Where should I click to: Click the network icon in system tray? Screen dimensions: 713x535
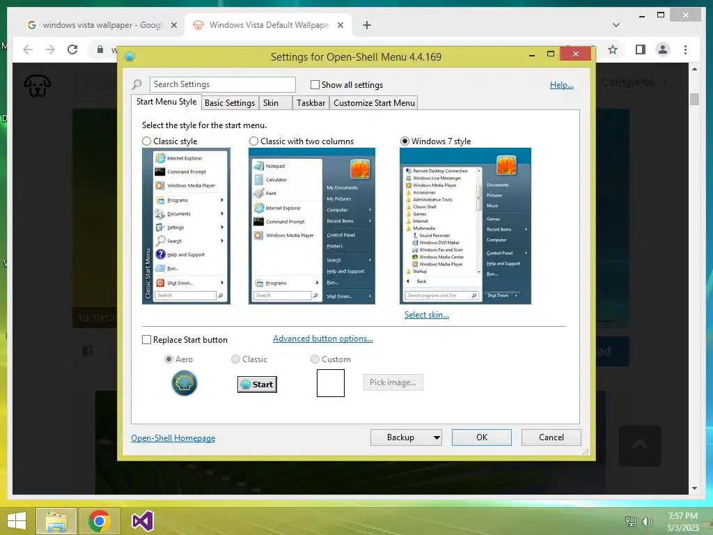(x=631, y=522)
